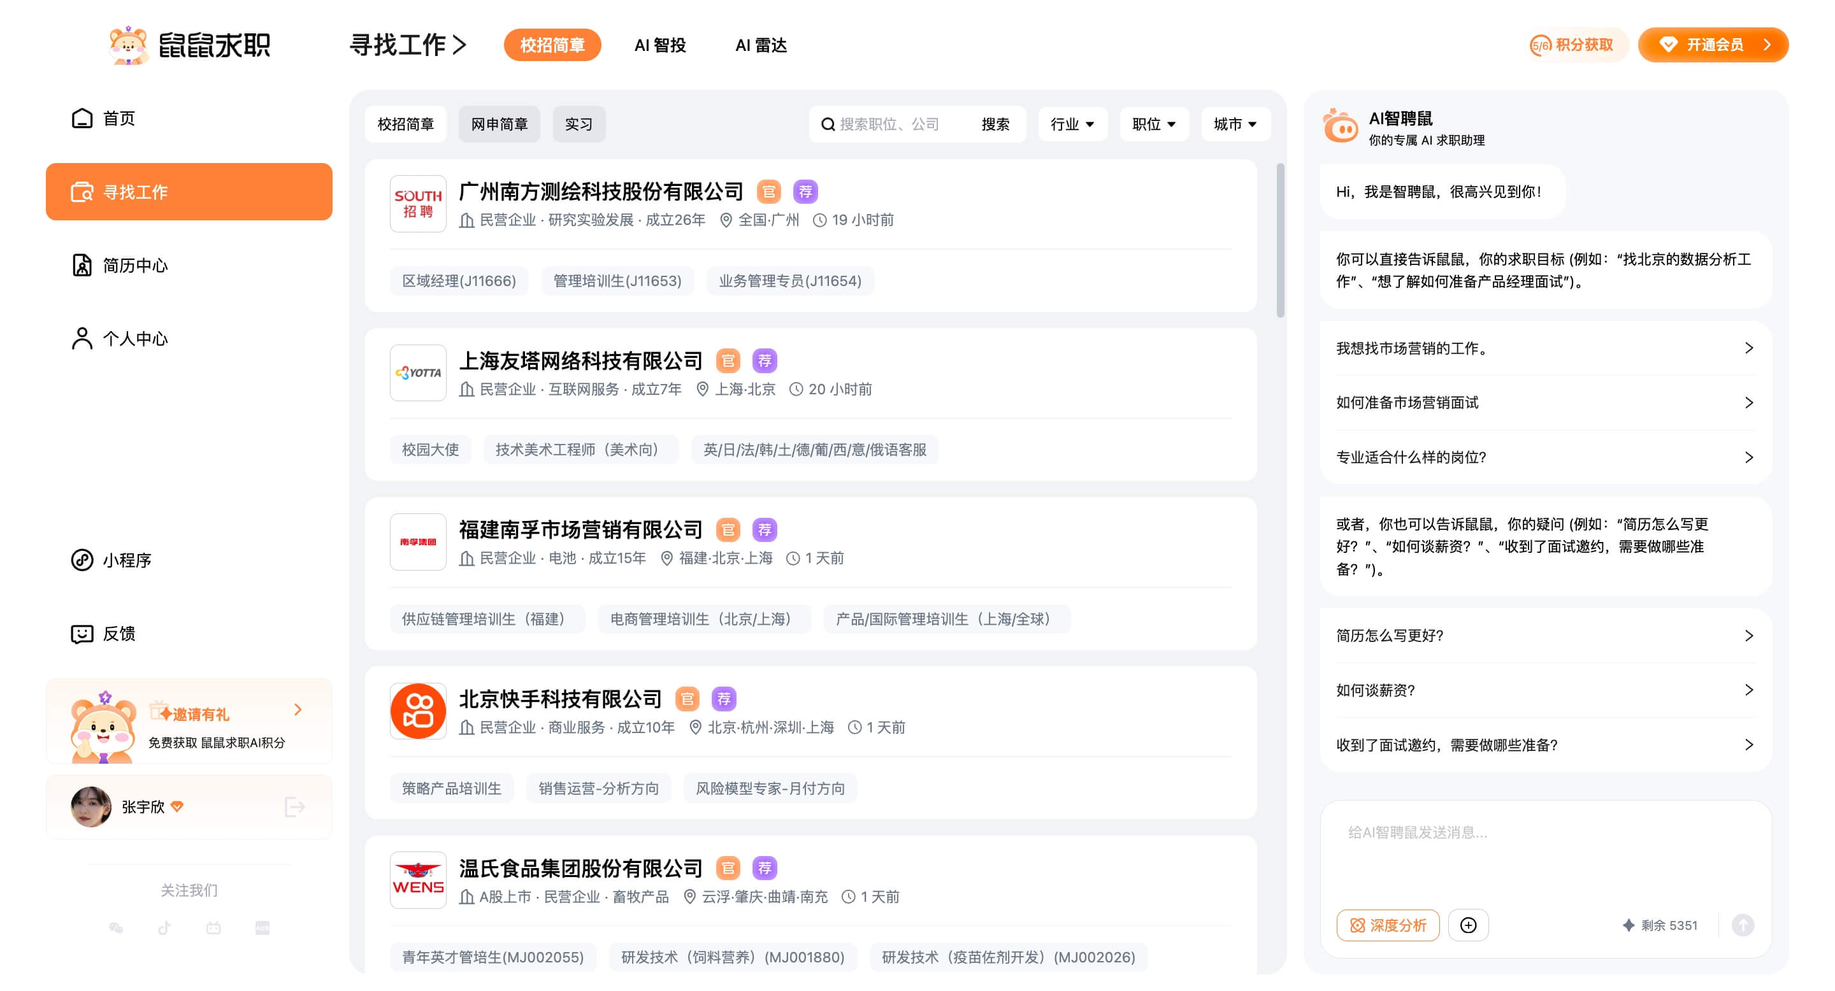This screenshot has width=1835, height=991.
Task: Toggle the 深度分析 deep analysis mode
Action: point(1388,925)
